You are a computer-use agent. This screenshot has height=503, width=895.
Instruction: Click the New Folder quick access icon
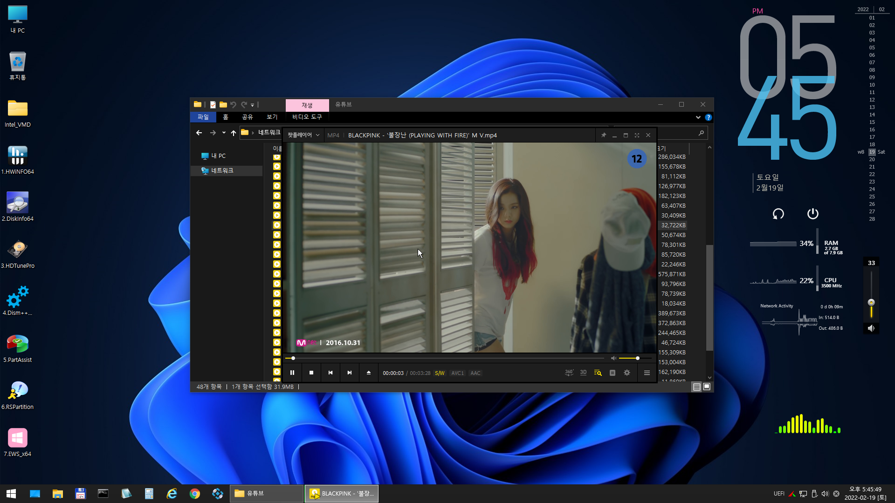click(223, 105)
